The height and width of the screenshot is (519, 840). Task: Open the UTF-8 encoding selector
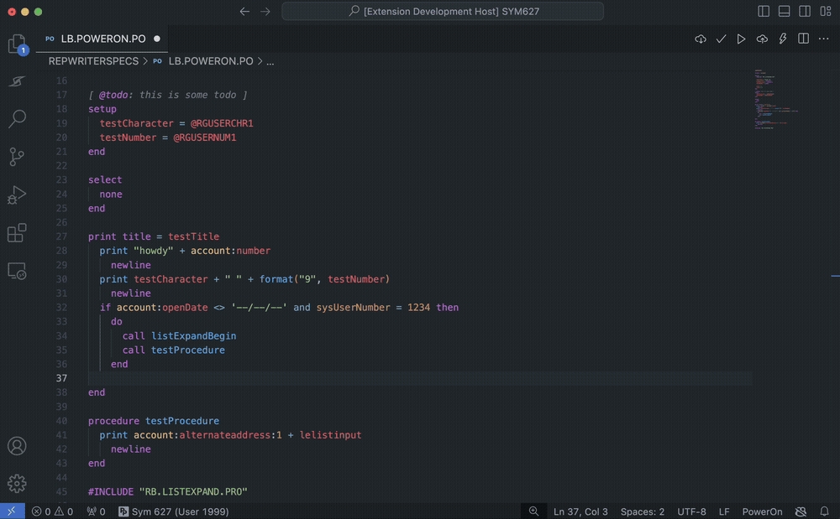(691, 511)
